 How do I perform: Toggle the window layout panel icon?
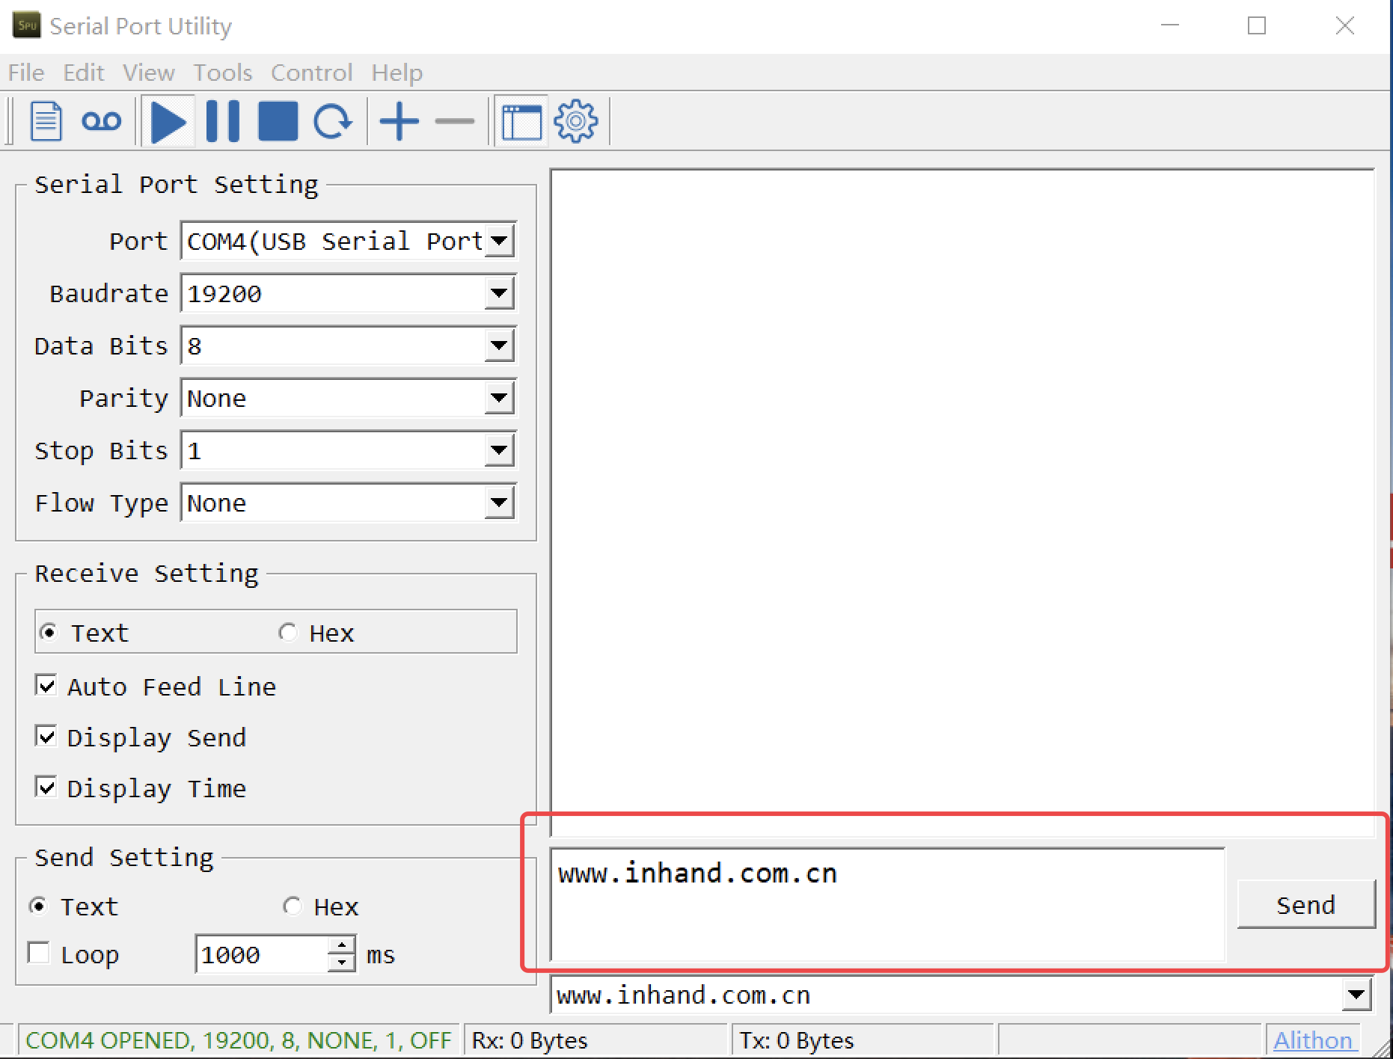pos(521,121)
